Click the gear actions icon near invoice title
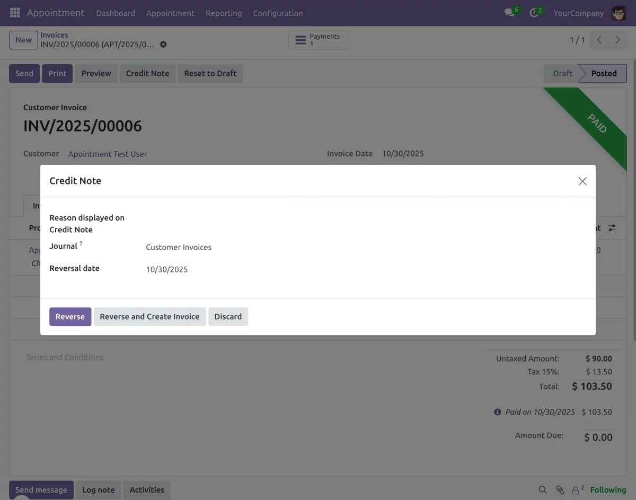The width and height of the screenshot is (636, 500). [x=163, y=45]
